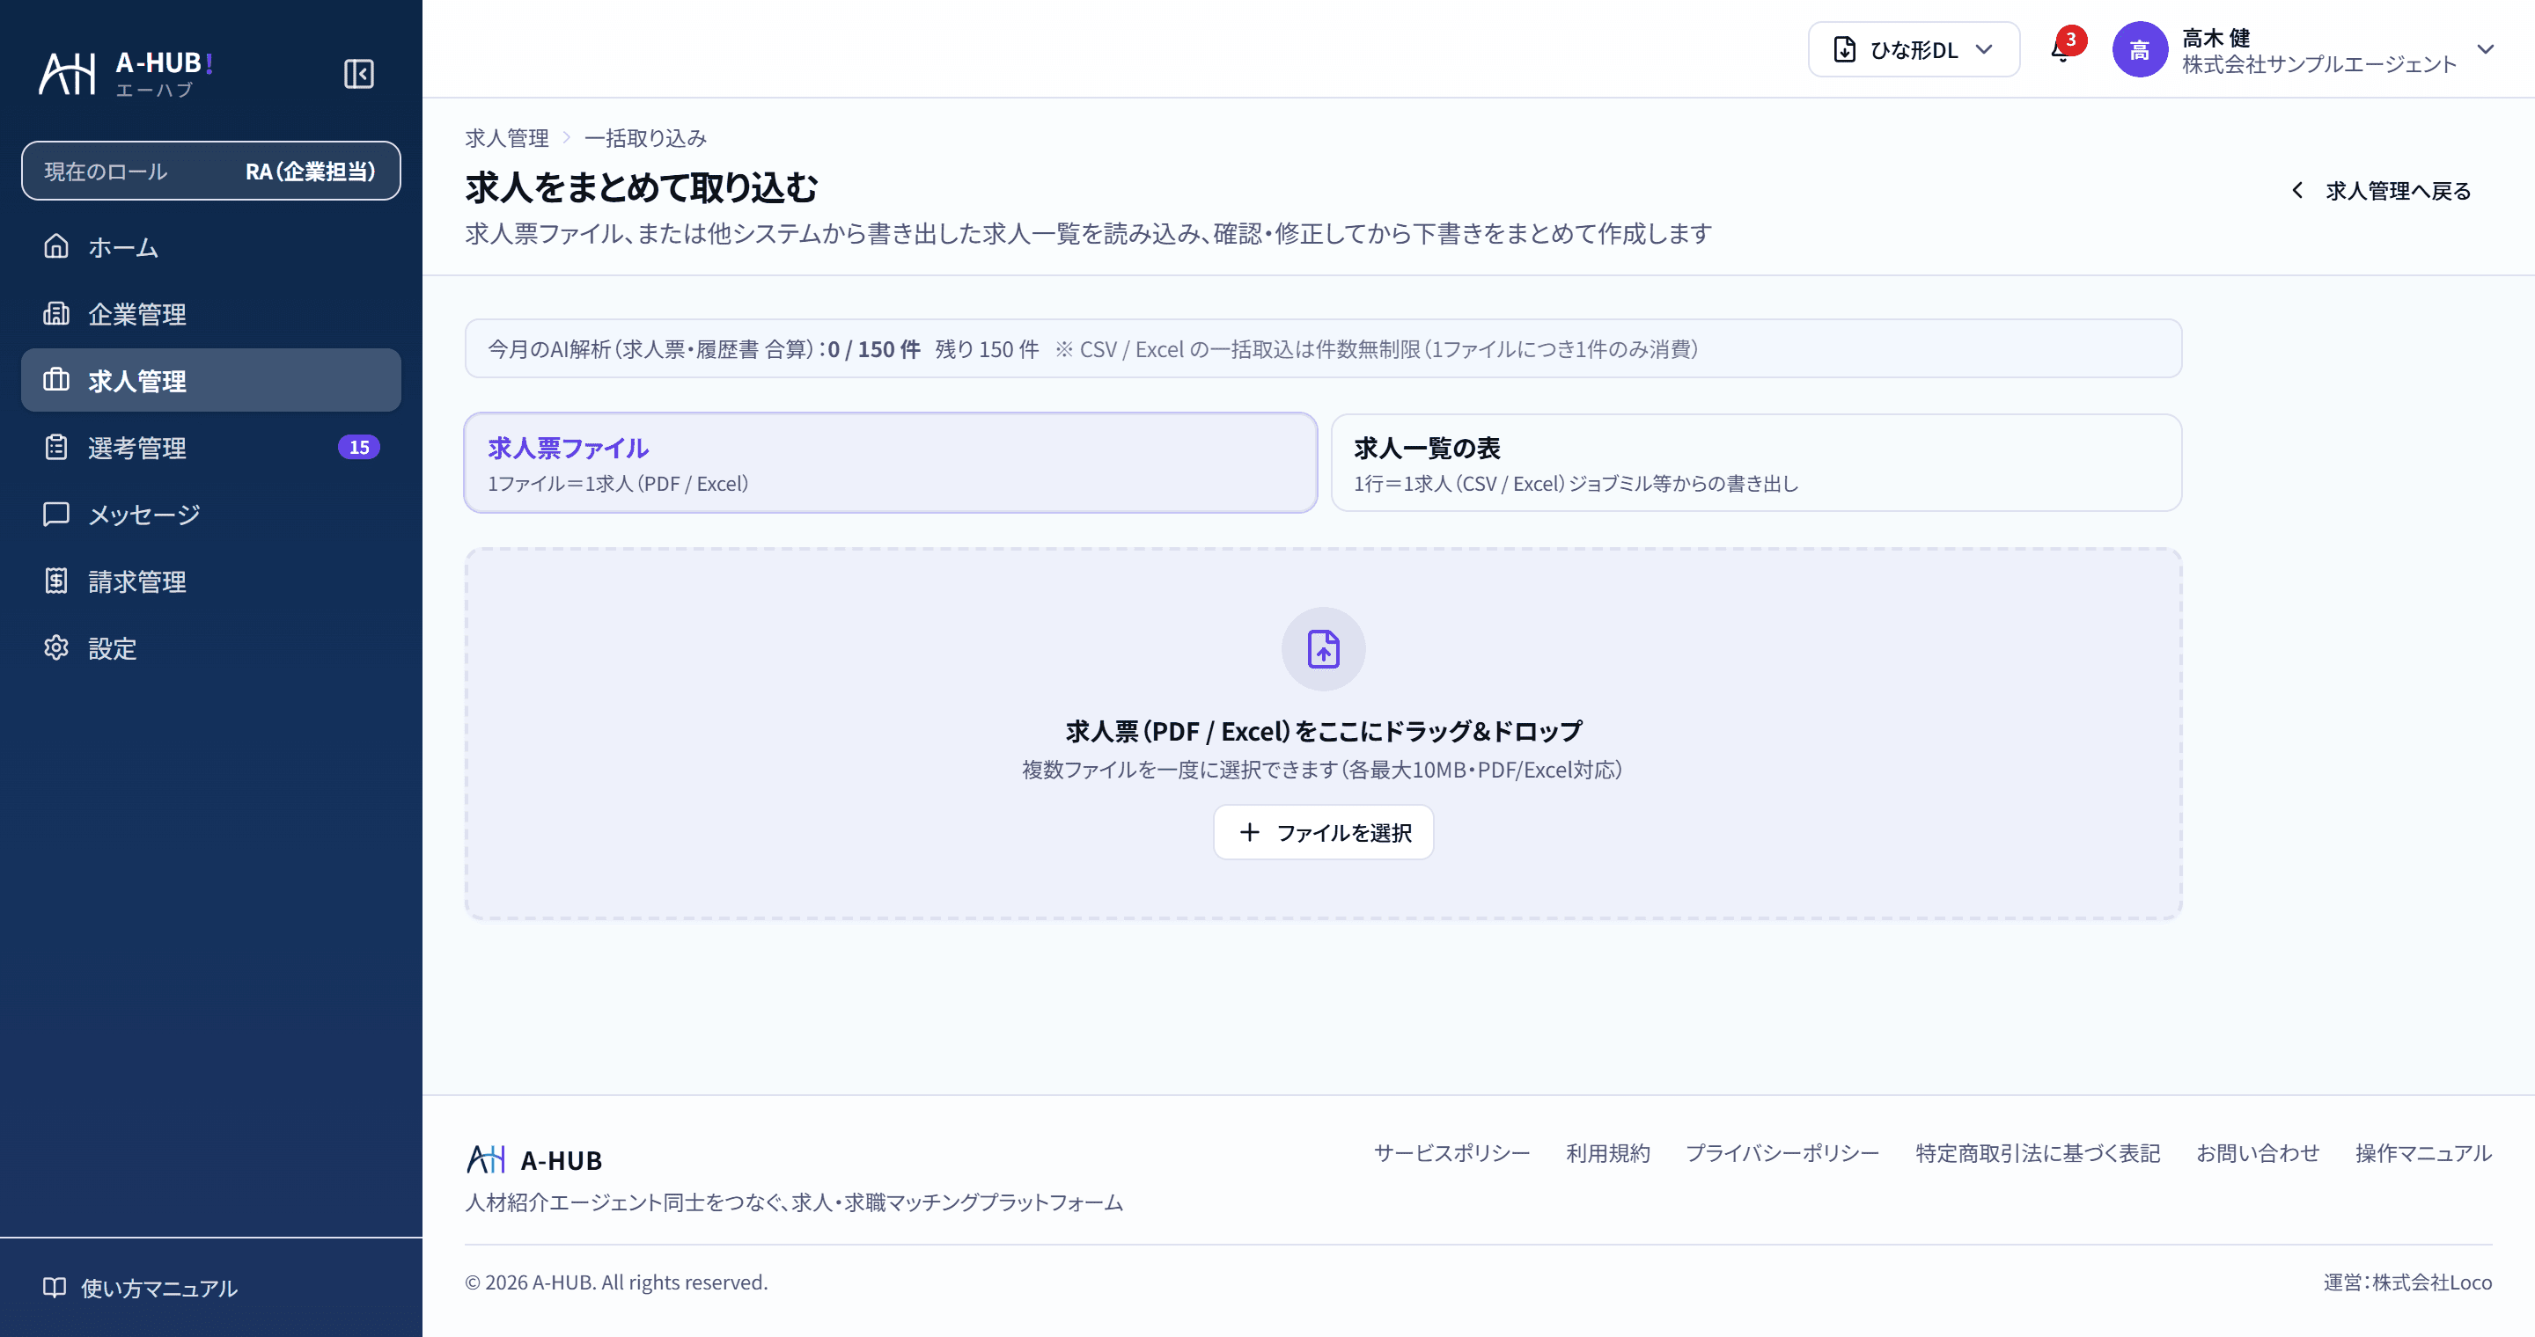Open the 利用規約 footer link
The height and width of the screenshot is (1337, 2535).
(1607, 1152)
